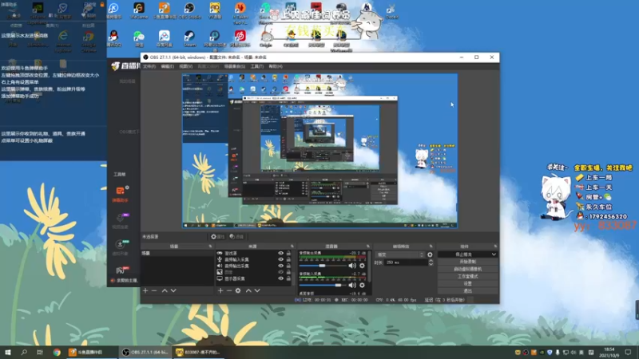Click 退出 to exit OBS
The width and height of the screenshot is (639, 359).
pyautogui.click(x=468, y=290)
